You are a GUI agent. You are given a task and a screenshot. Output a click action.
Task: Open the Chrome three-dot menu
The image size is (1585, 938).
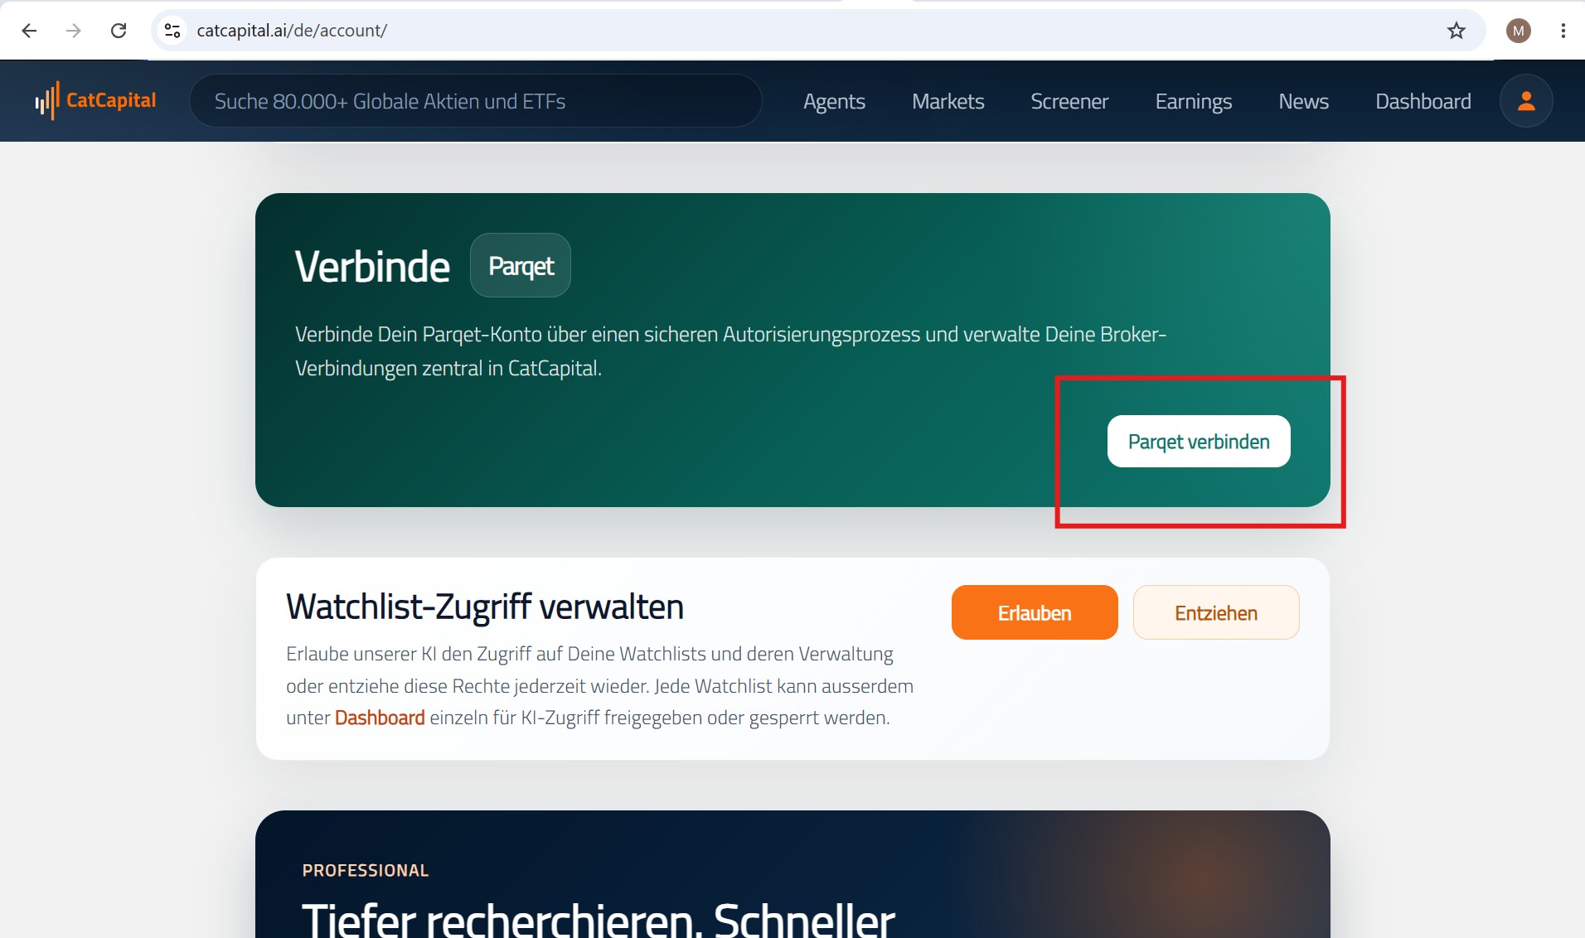[x=1563, y=31]
